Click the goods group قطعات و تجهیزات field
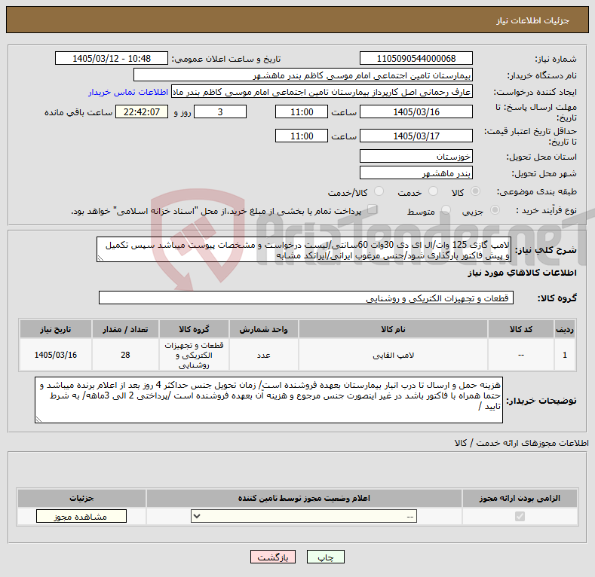The height and width of the screenshot is (577, 595). click(306, 298)
